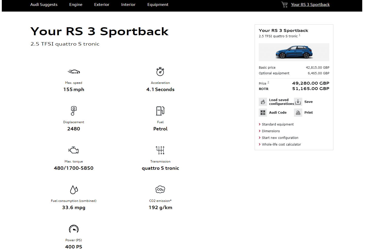Click the Print printer icon
Viewport: 371px width, 251px height.
298,113
